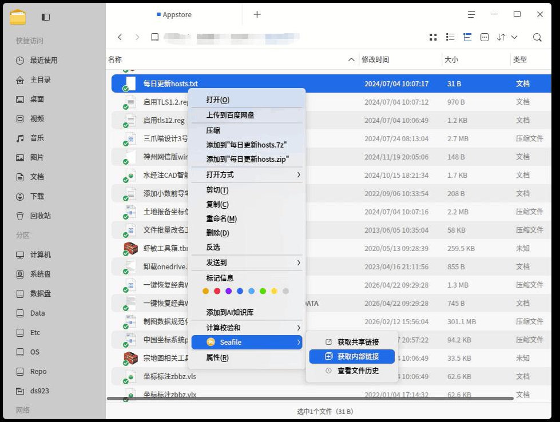The image size is (560, 422).
Task: Open new tab with plus icon
Action: pos(257,14)
